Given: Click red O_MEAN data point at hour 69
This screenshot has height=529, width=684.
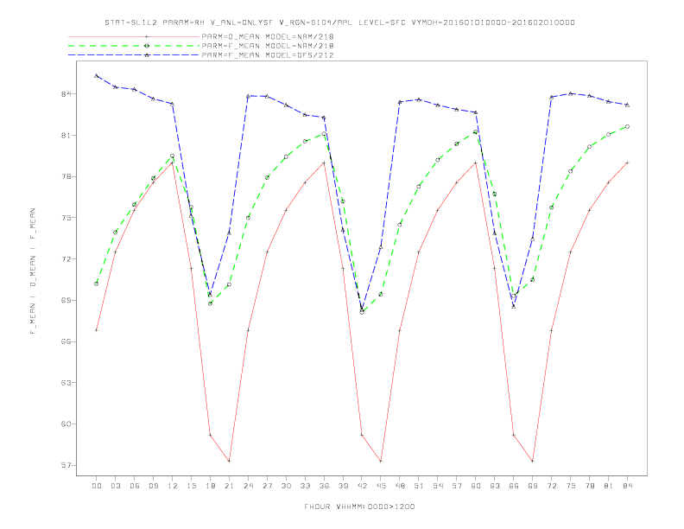Looking at the screenshot, I should [x=533, y=461].
